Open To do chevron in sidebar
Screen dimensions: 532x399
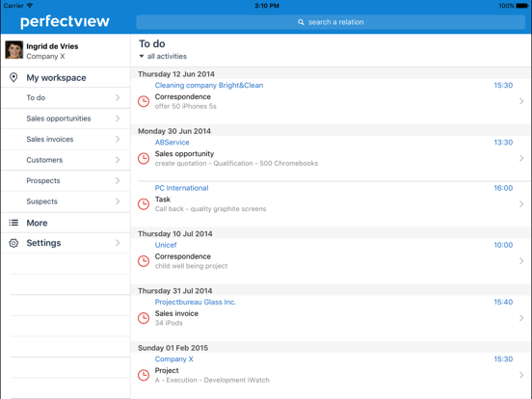click(x=118, y=97)
